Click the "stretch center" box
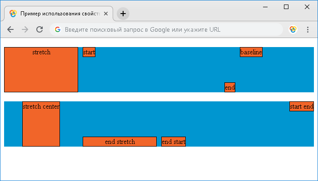The width and height of the screenshot is (318, 181). point(41,124)
